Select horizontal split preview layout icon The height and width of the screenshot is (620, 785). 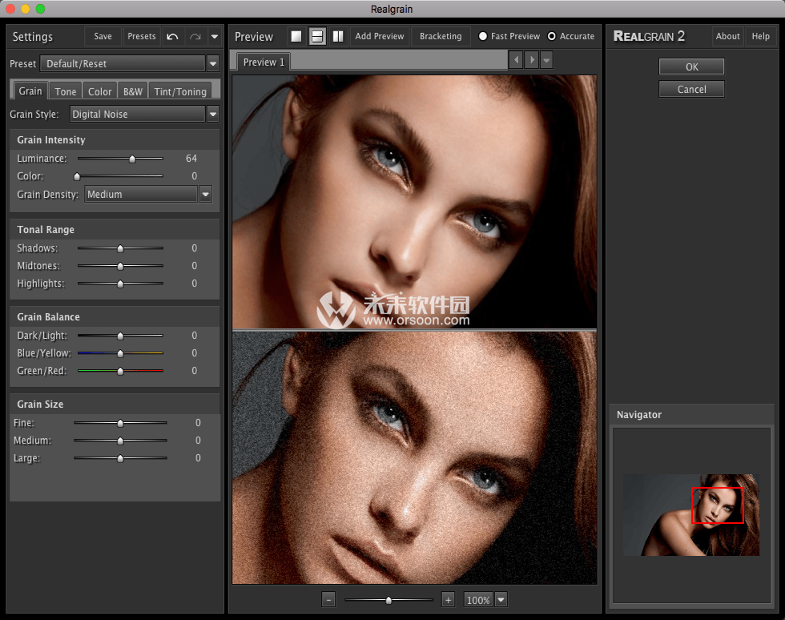[x=317, y=37]
